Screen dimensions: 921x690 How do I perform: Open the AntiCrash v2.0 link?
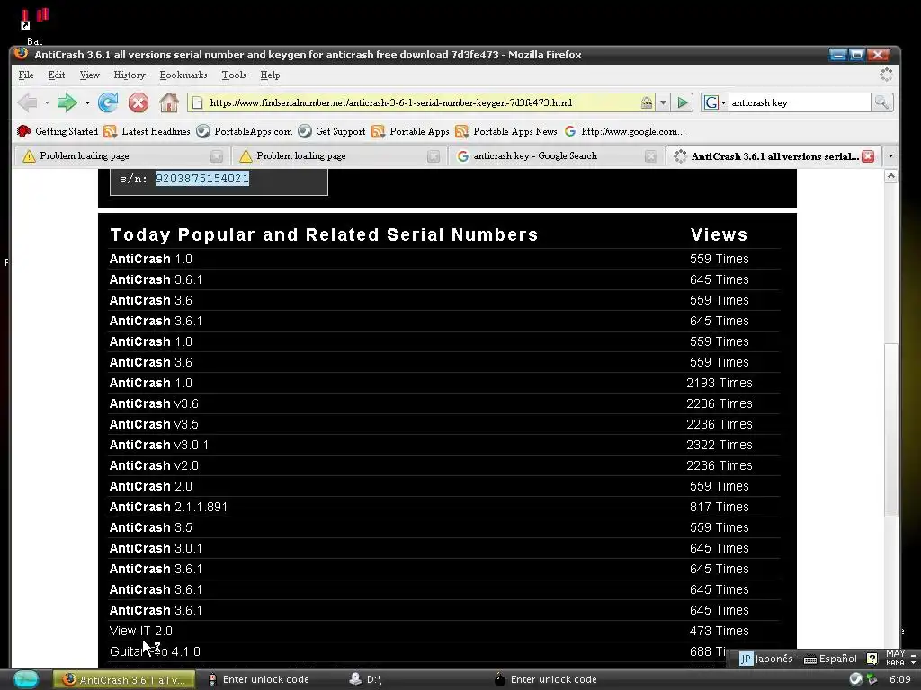154,465
